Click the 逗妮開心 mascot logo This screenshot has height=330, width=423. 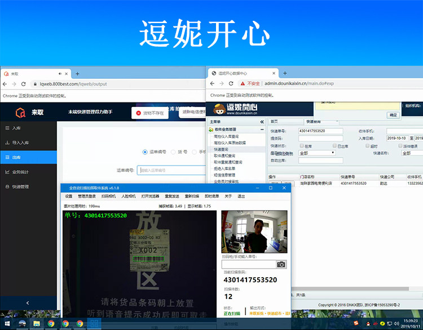click(219, 109)
